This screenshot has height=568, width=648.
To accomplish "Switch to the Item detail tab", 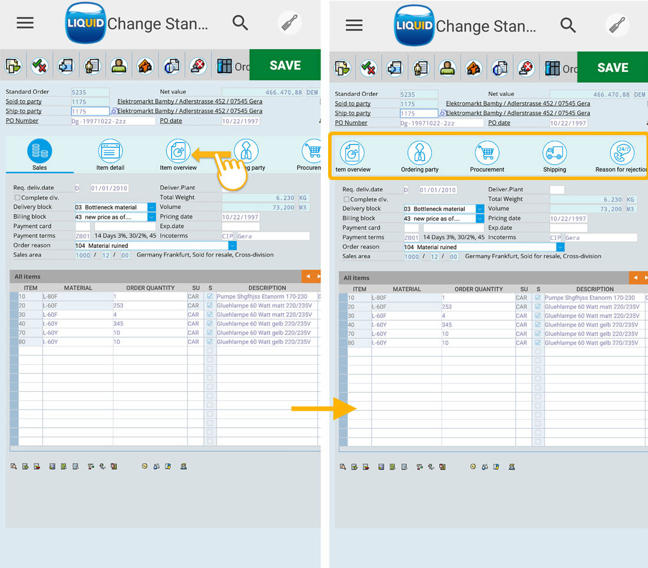I will point(110,152).
